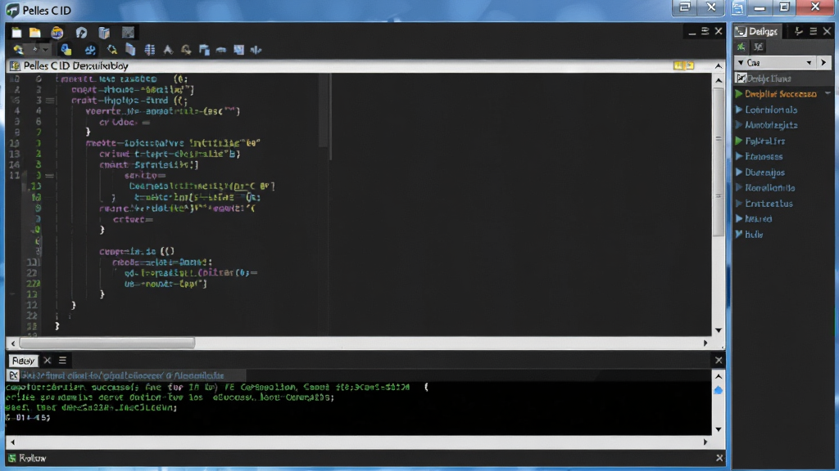Click second yellow icon in document title bar
Viewport: 839px width, 471px height.
690,65
